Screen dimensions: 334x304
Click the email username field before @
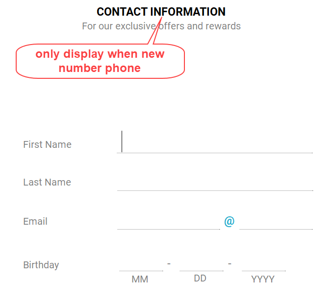(x=168, y=221)
